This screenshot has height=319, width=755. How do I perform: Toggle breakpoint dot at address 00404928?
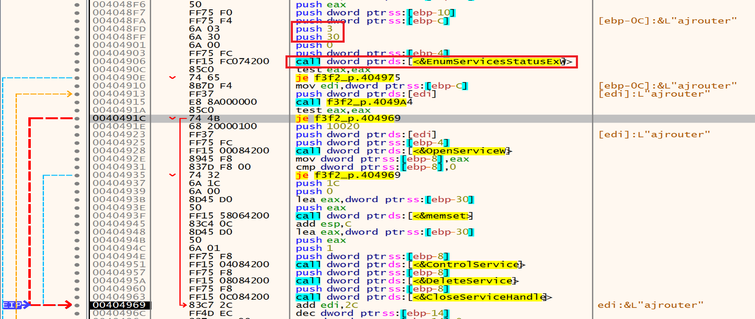tap(77, 151)
